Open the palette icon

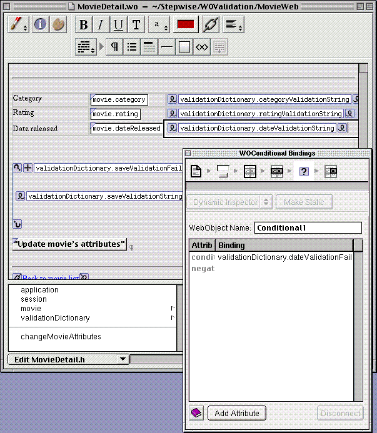[x=58, y=24]
